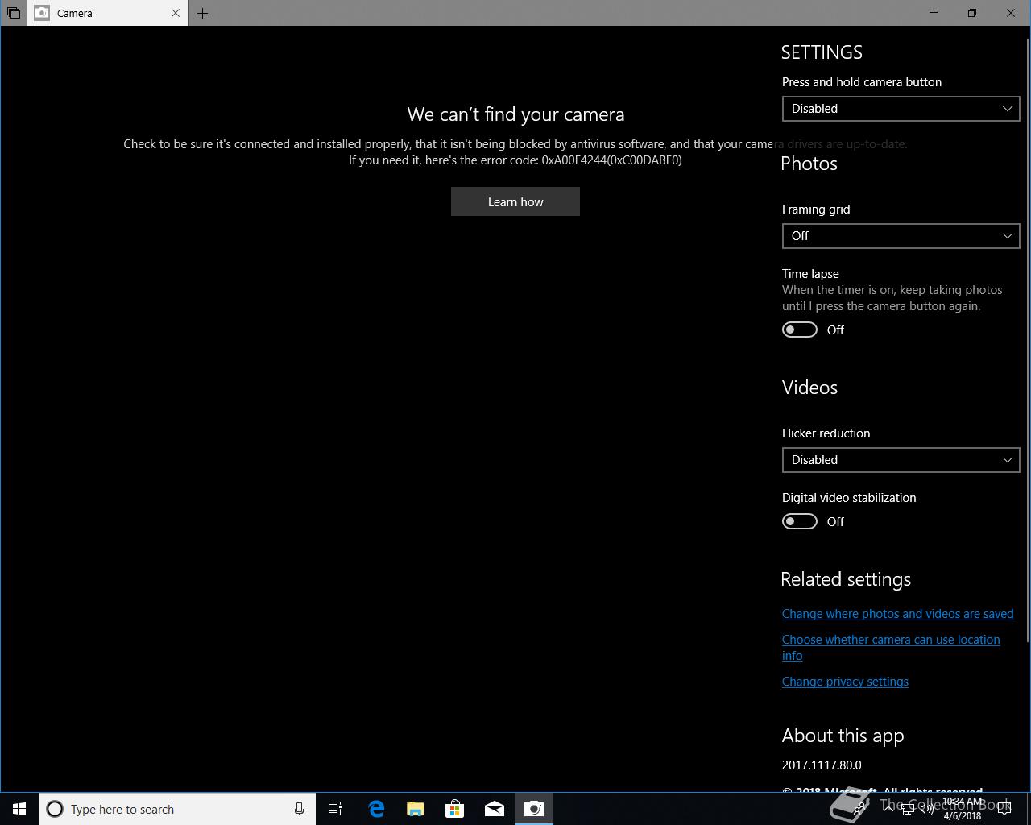Open File Explorer from taskbar
The image size is (1031, 825).
coord(416,809)
